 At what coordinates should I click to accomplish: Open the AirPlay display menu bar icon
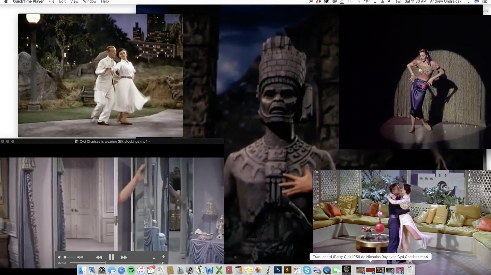tap(375, 2)
